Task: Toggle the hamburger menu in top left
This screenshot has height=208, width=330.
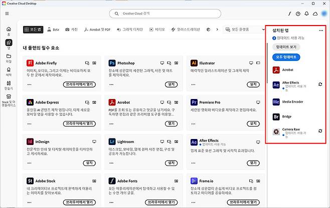Action: click(x=7, y=13)
